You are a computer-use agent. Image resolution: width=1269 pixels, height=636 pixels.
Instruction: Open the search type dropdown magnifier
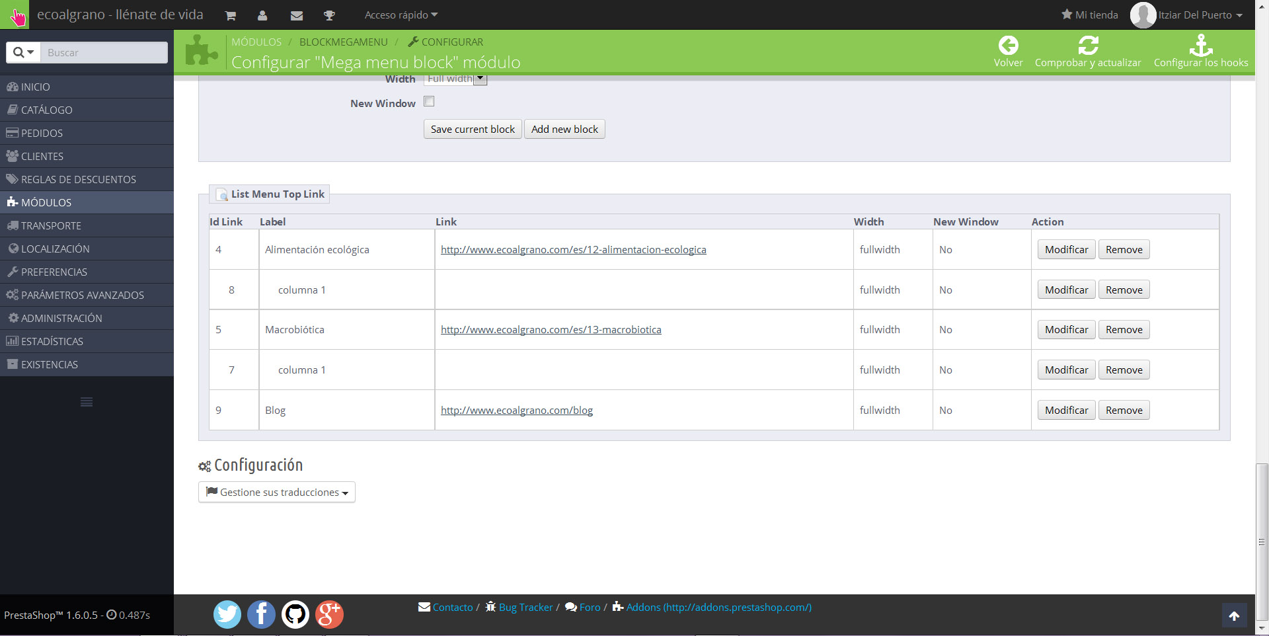tap(23, 52)
